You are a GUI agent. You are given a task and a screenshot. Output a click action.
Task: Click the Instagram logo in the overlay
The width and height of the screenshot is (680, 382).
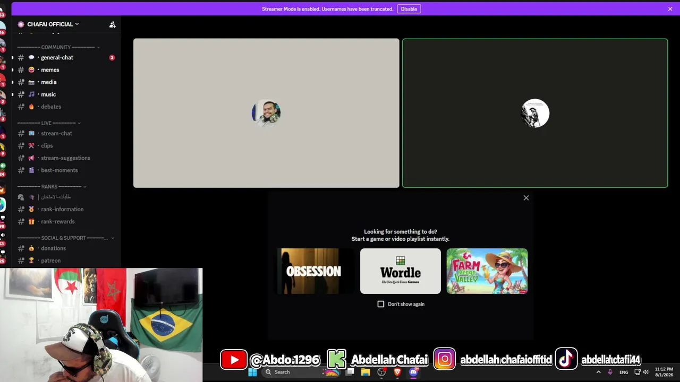point(445,359)
